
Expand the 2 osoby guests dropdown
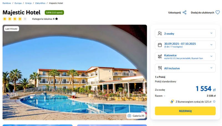185,33
